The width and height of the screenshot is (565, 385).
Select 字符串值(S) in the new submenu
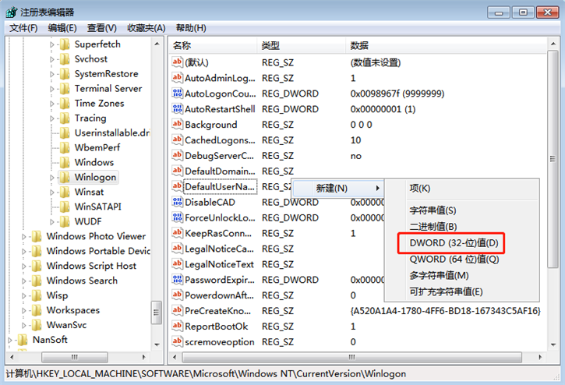[x=433, y=210]
